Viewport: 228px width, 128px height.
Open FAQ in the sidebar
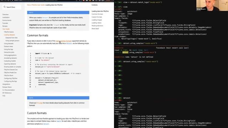pyautogui.click(x=4, y=96)
